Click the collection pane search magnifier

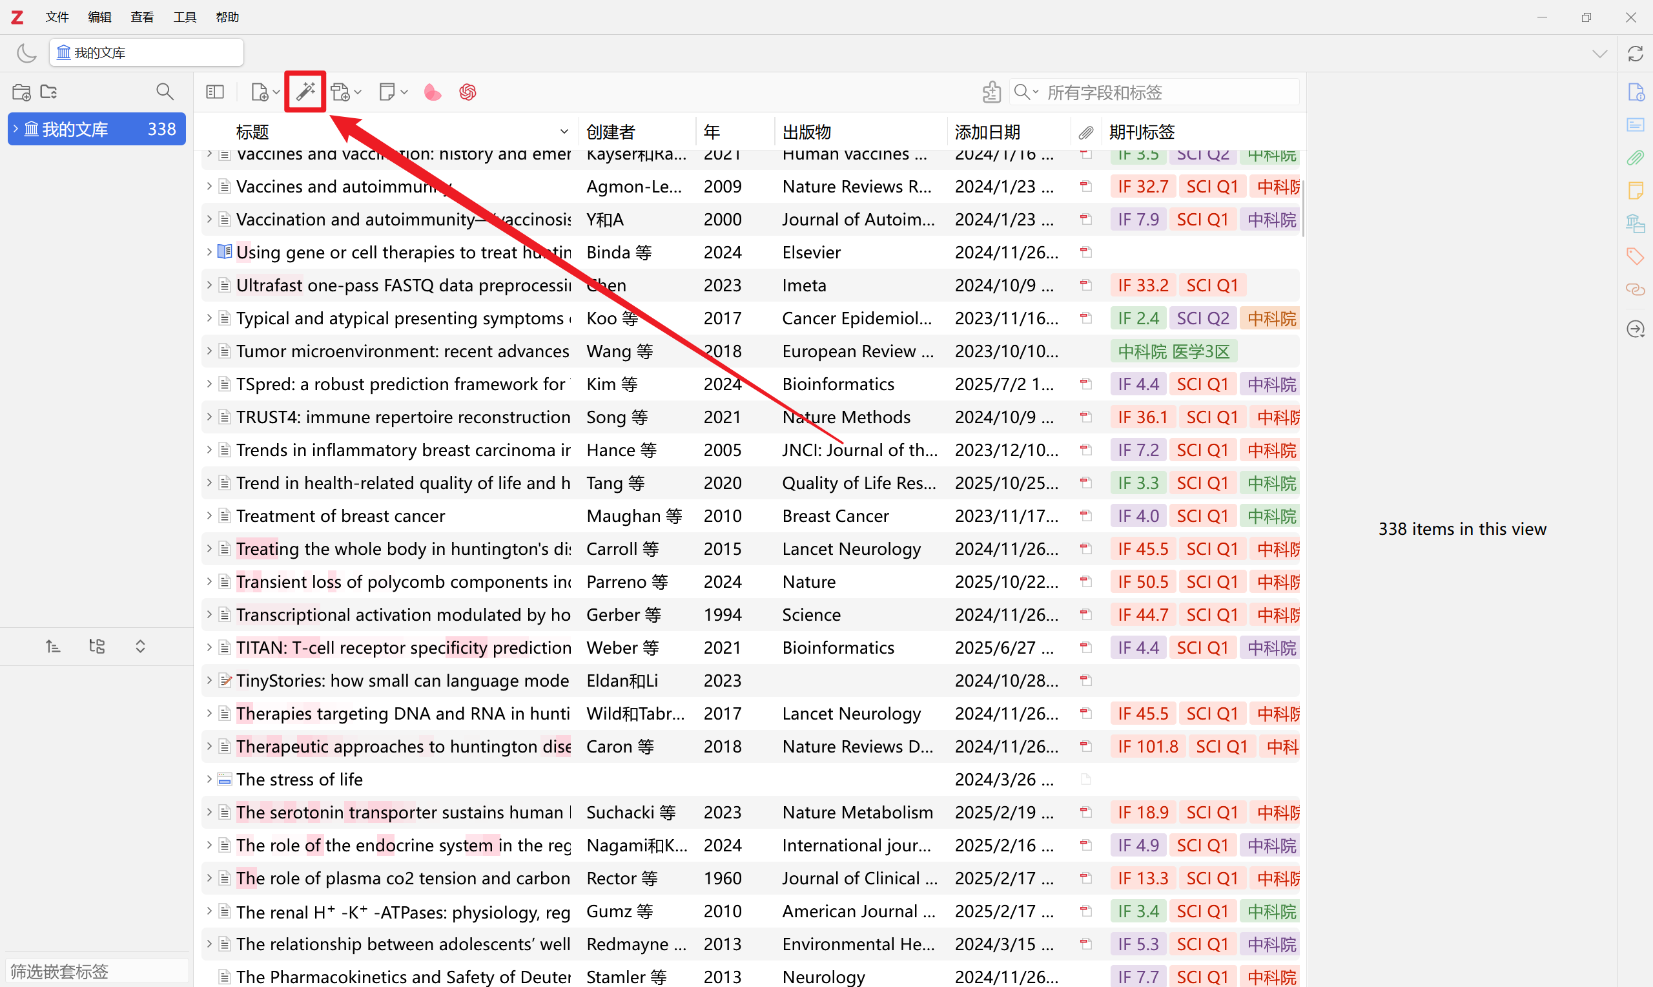(164, 92)
